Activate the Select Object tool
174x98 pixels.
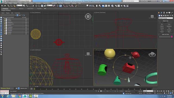[x=24, y=6]
